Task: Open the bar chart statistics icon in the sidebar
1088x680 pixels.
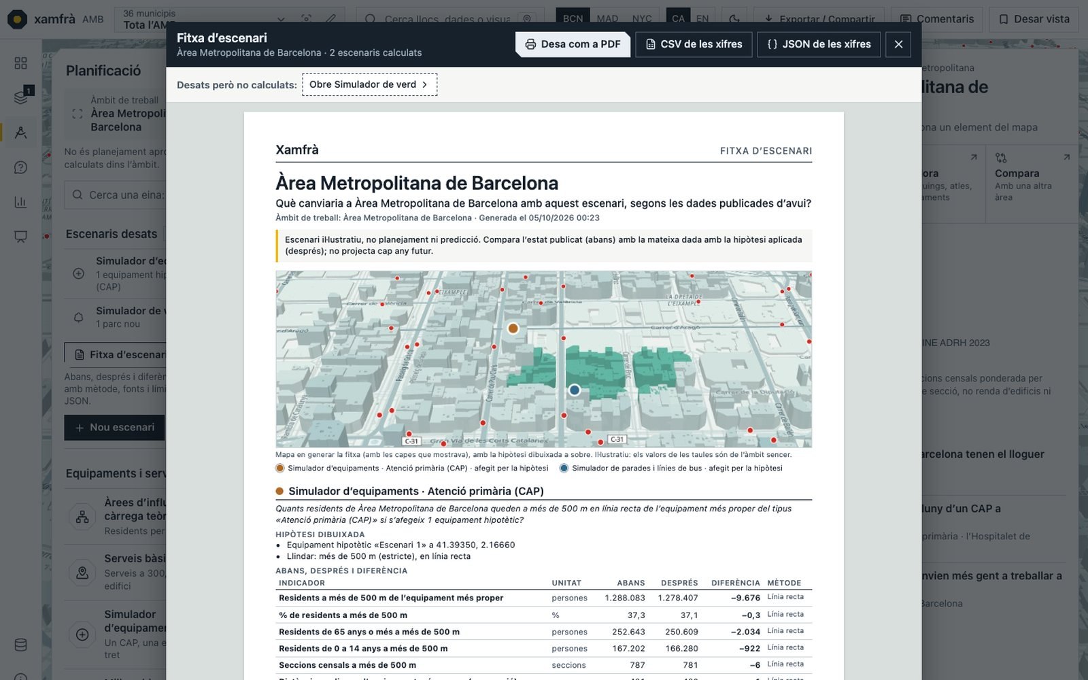Action: (x=21, y=202)
